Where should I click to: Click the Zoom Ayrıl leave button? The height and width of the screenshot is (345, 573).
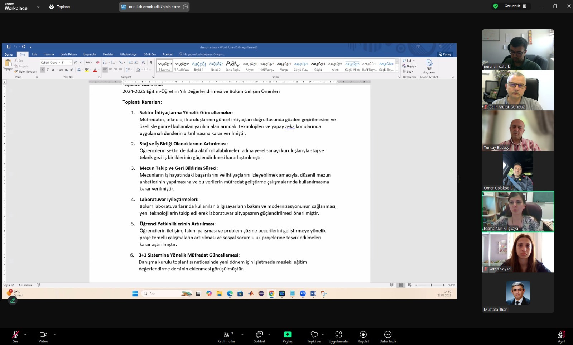562,337
